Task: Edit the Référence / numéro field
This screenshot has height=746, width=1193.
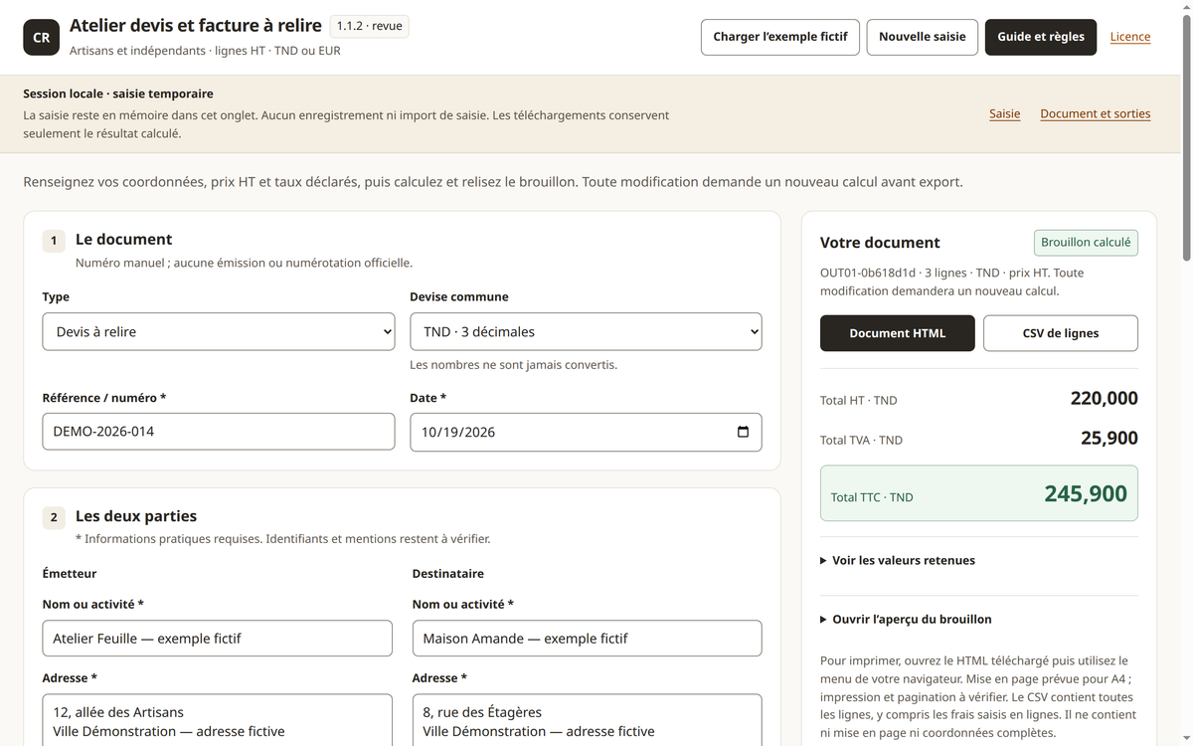Action: (x=219, y=432)
